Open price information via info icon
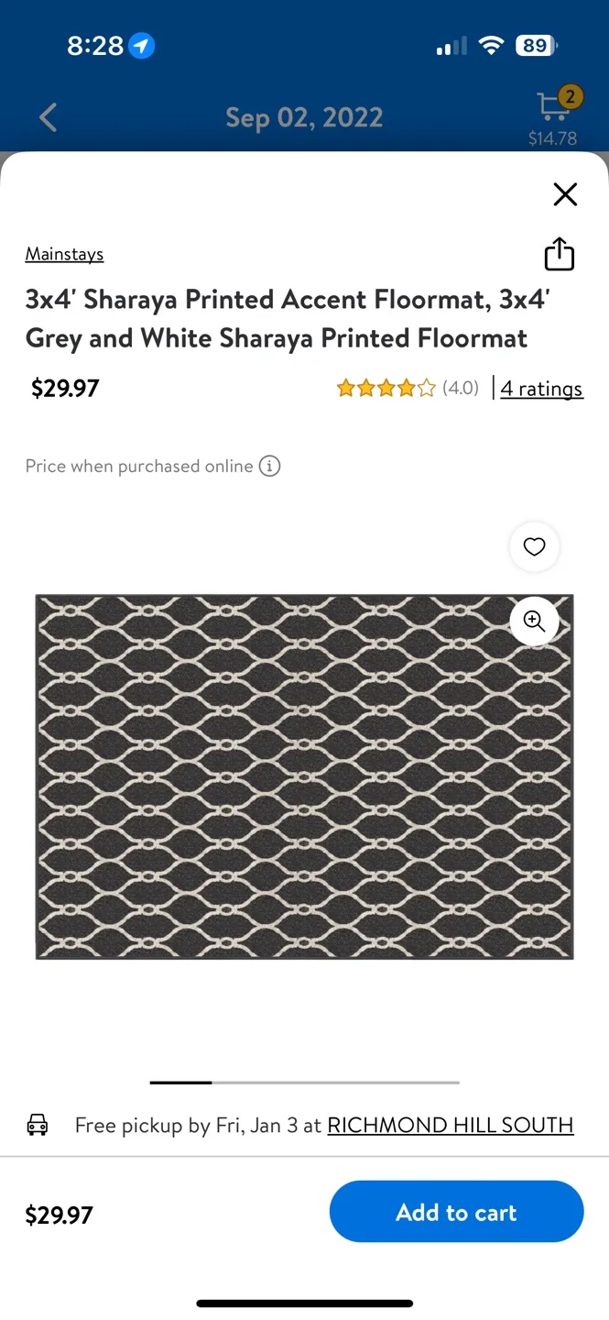This screenshot has width=609, height=1320. click(x=269, y=466)
